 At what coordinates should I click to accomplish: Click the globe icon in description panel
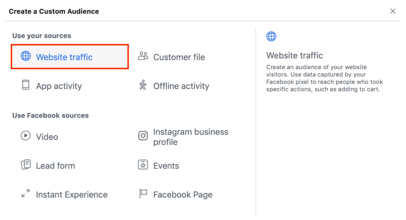[x=271, y=36]
